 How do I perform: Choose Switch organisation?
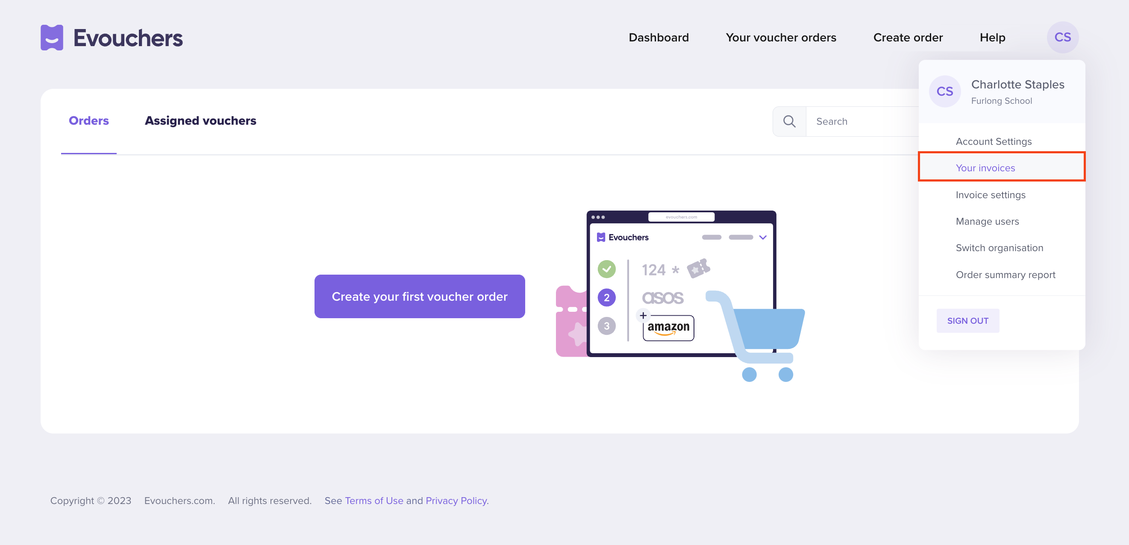[1000, 248]
